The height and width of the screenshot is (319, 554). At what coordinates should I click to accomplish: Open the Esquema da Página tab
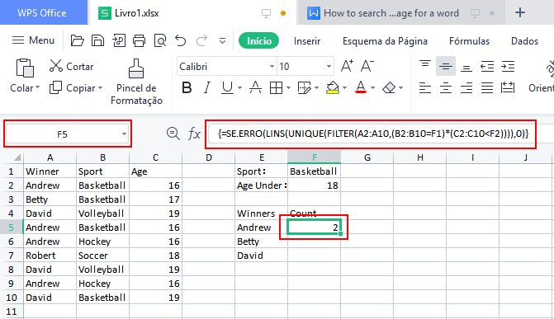coord(385,41)
